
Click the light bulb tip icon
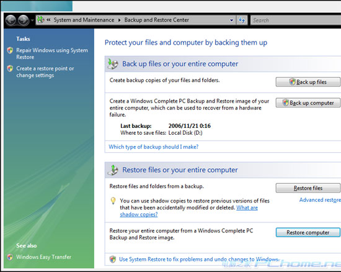(x=113, y=201)
